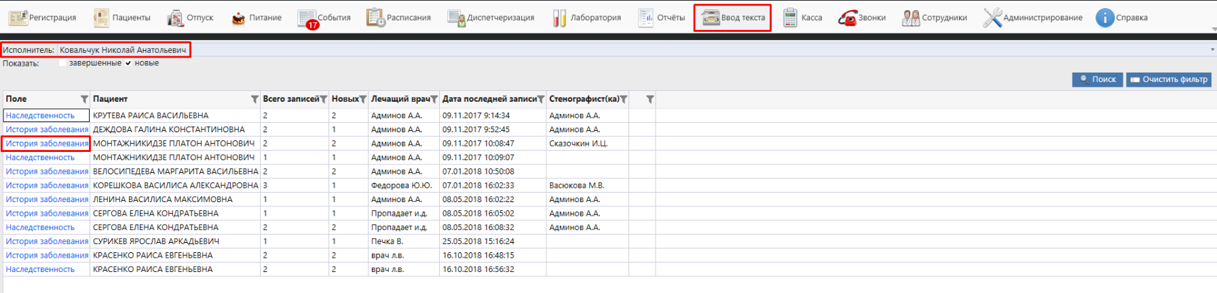Image resolution: width=1217 pixels, height=293 pixels.
Task: Open the Лаборатория test tubes icon
Action: [559, 18]
